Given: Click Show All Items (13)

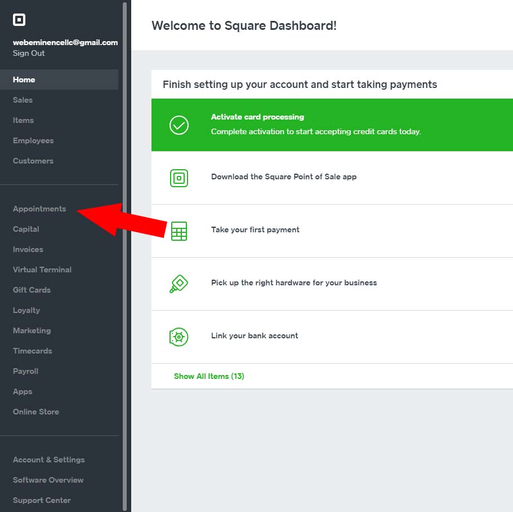Looking at the screenshot, I should point(209,376).
